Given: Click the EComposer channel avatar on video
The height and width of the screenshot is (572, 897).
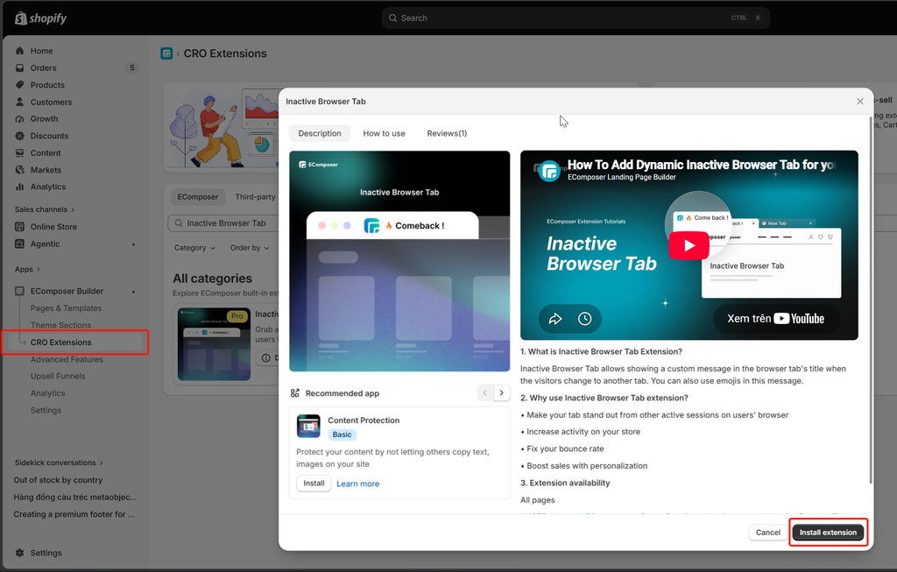Looking at the screenshot, I should coord(549,171).
